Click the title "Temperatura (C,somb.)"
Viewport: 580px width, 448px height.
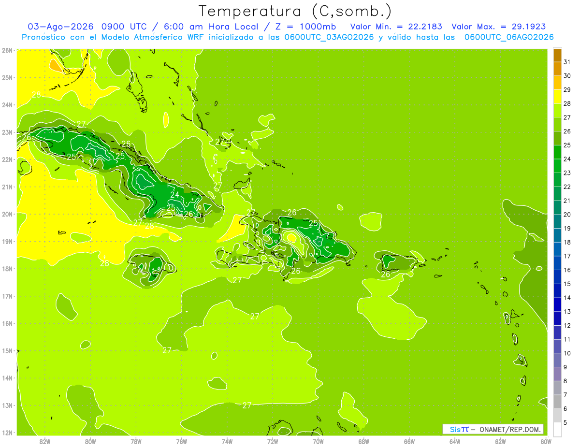coord(295,12)
